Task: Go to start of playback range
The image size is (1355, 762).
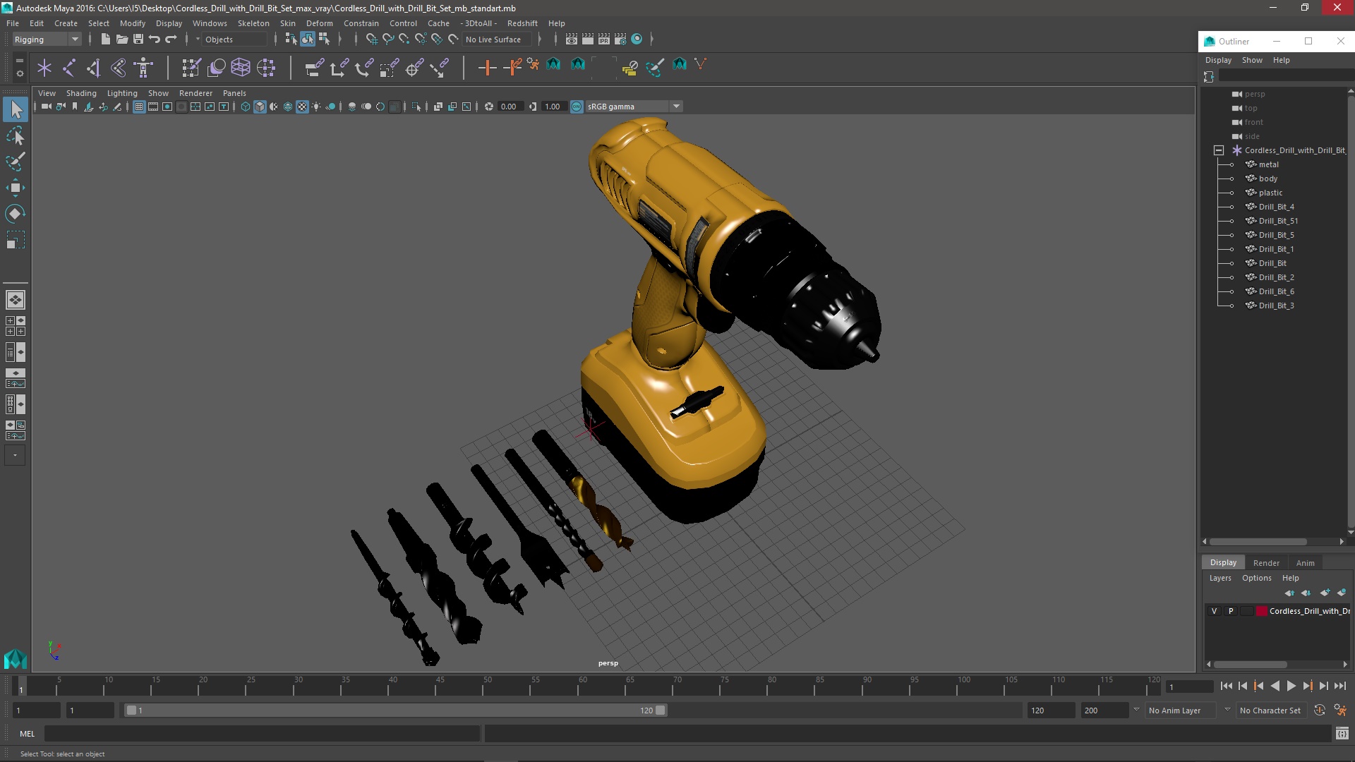Action: 1226,686
